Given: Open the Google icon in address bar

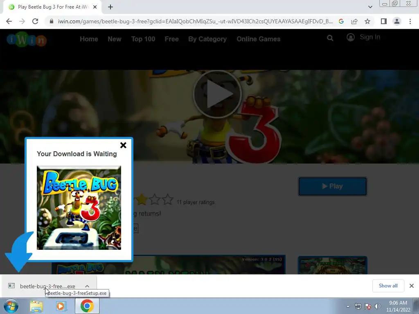Looking at the screenshot, I should 341,21.
